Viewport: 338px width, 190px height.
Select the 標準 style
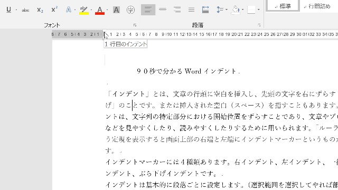[283, 6]
